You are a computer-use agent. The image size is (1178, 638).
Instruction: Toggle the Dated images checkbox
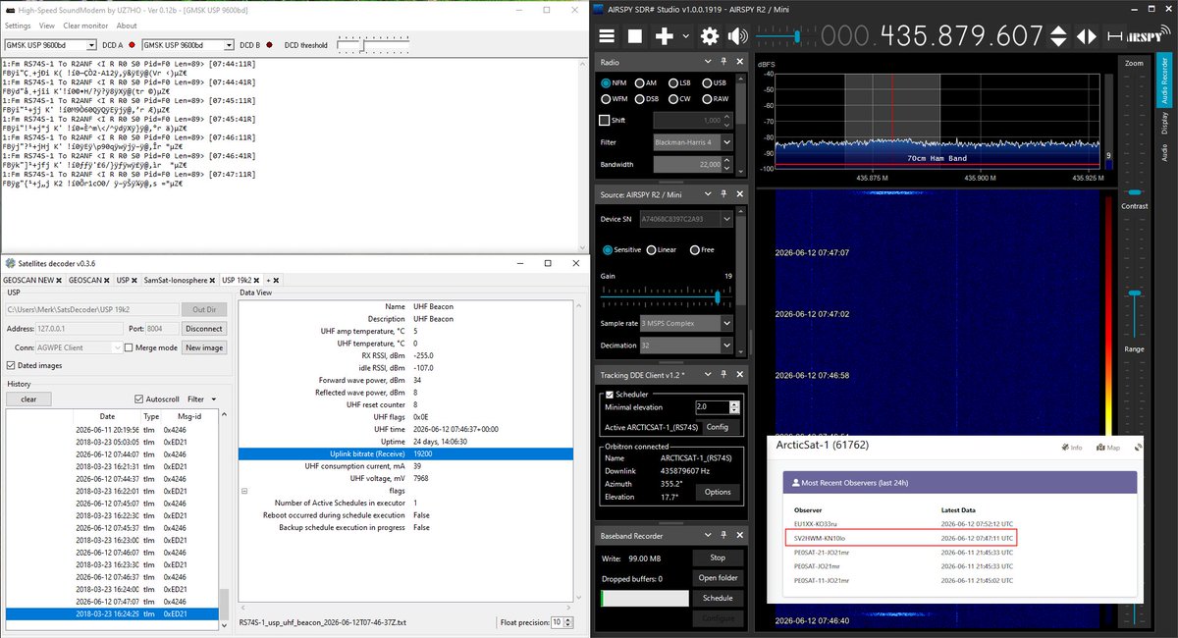(11, 365)
